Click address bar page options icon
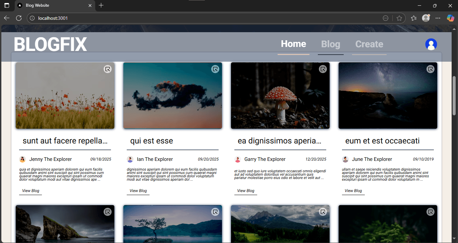 [x=386, y=18]
